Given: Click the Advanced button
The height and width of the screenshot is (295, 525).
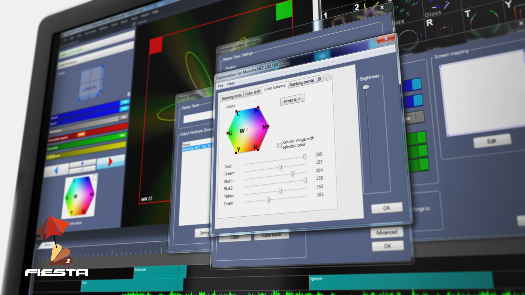Looking at the screenshot, I should (x=386, y=232).
